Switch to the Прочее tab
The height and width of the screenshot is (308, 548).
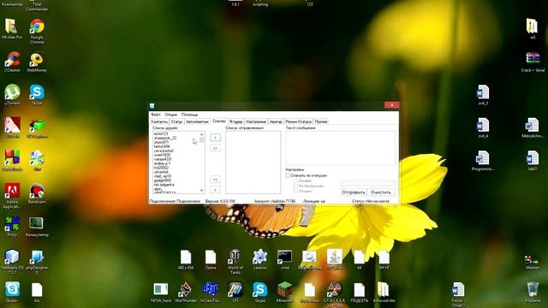pyautogui.click(x=321, y=121)
